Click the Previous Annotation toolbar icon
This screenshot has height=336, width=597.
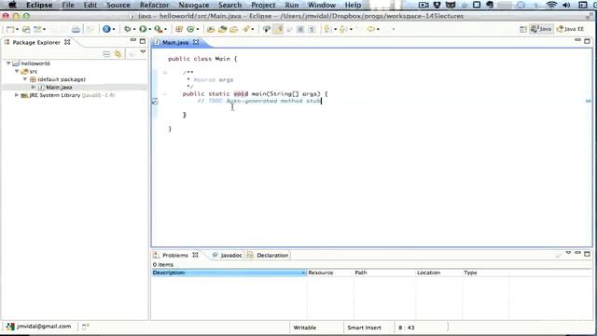point(342,29)
